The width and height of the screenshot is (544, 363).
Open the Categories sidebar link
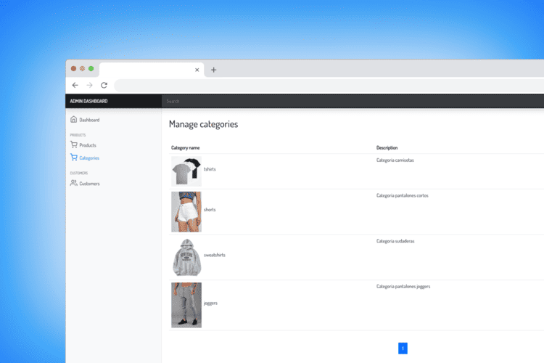[x=89, y=158]
